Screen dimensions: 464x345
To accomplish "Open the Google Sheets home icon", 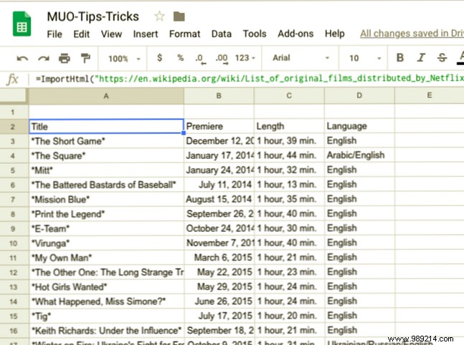I will click(22, 24).
